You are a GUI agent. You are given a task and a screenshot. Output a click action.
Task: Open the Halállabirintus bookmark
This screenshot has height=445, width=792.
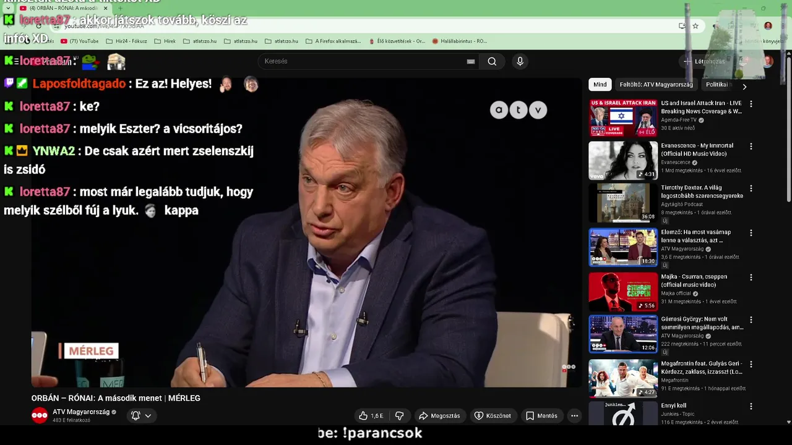tap(460, 41)
